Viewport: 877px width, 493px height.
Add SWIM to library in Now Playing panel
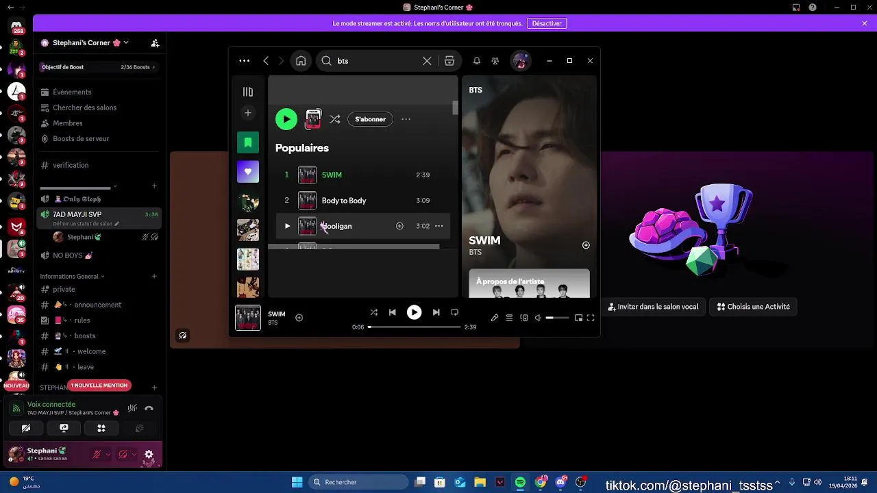click(x=586, y=245)
